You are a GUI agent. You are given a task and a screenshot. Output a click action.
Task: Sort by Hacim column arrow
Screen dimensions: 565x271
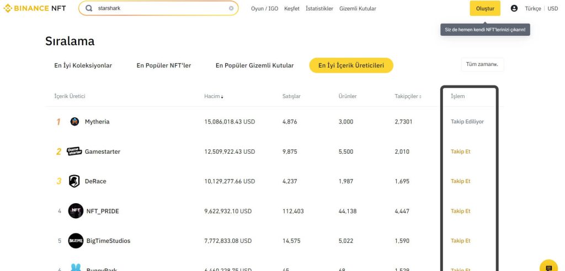[x=222, y=97]
